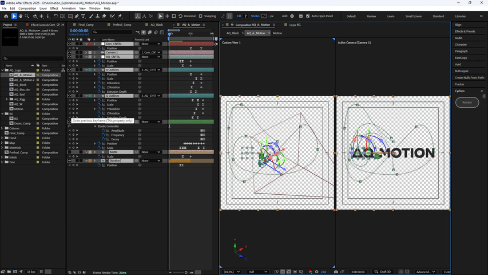Select the Doors_Comp item in Project panel
This screenshot has height=275, width=488.
[x=22, y=124]
